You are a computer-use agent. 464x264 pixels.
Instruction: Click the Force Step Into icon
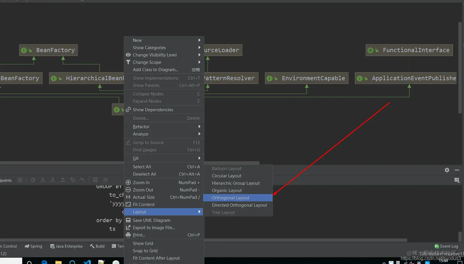pyautogui.click(x=52, y=180)
